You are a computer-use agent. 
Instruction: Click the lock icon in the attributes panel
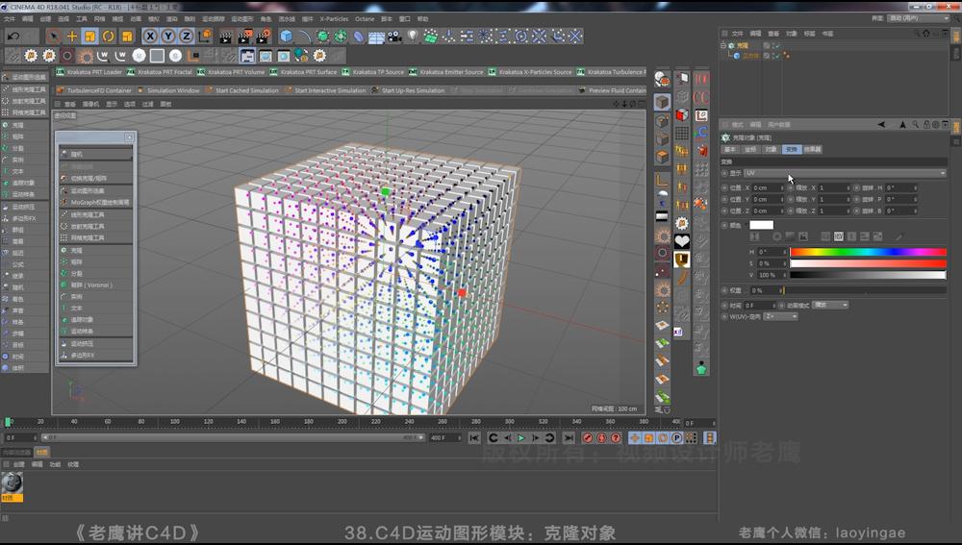(926, 124)
